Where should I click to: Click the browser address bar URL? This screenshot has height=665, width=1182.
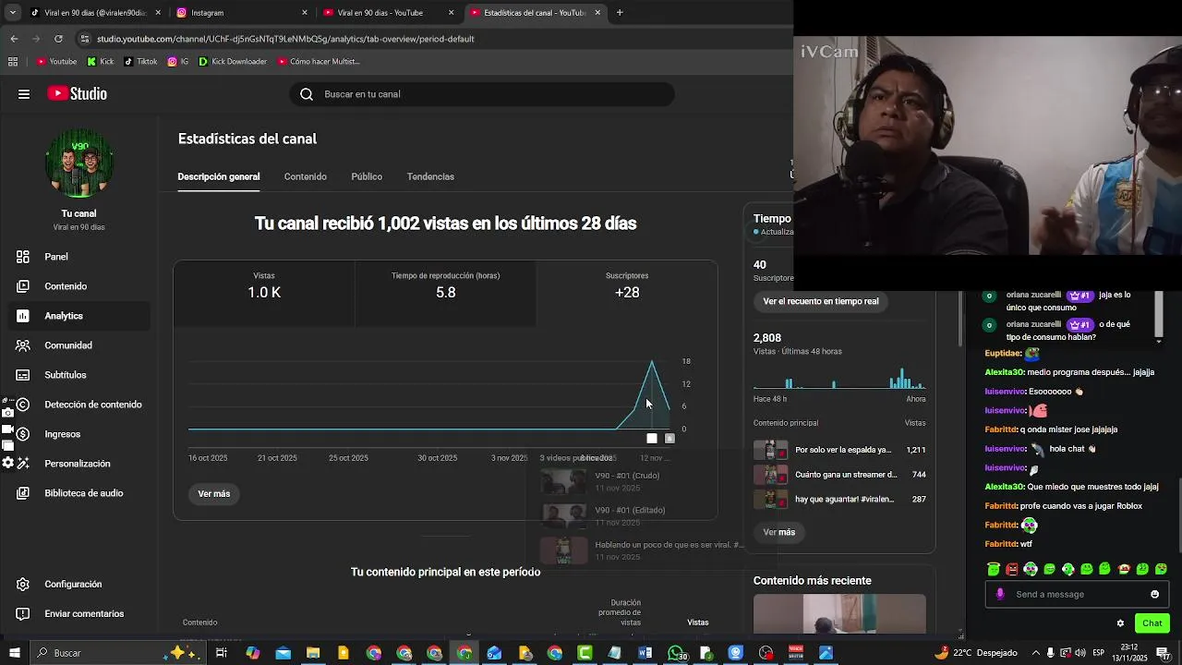pyautogui.click(x=285, y=39)
